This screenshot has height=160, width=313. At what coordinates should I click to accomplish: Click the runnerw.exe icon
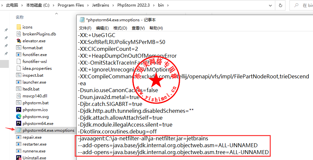[x=19, y=151]
